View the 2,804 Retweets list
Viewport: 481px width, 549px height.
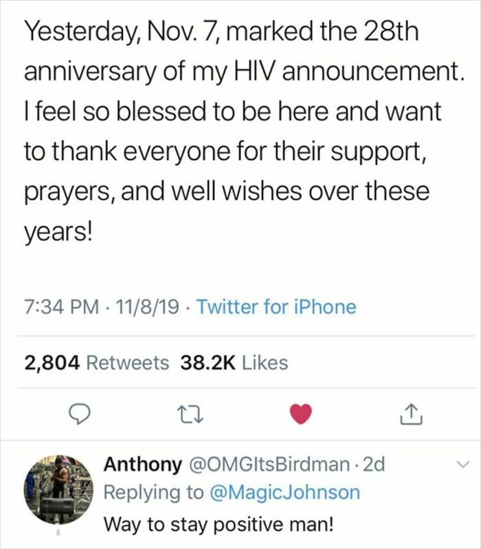pyautogui.click(x=97, y=363)
